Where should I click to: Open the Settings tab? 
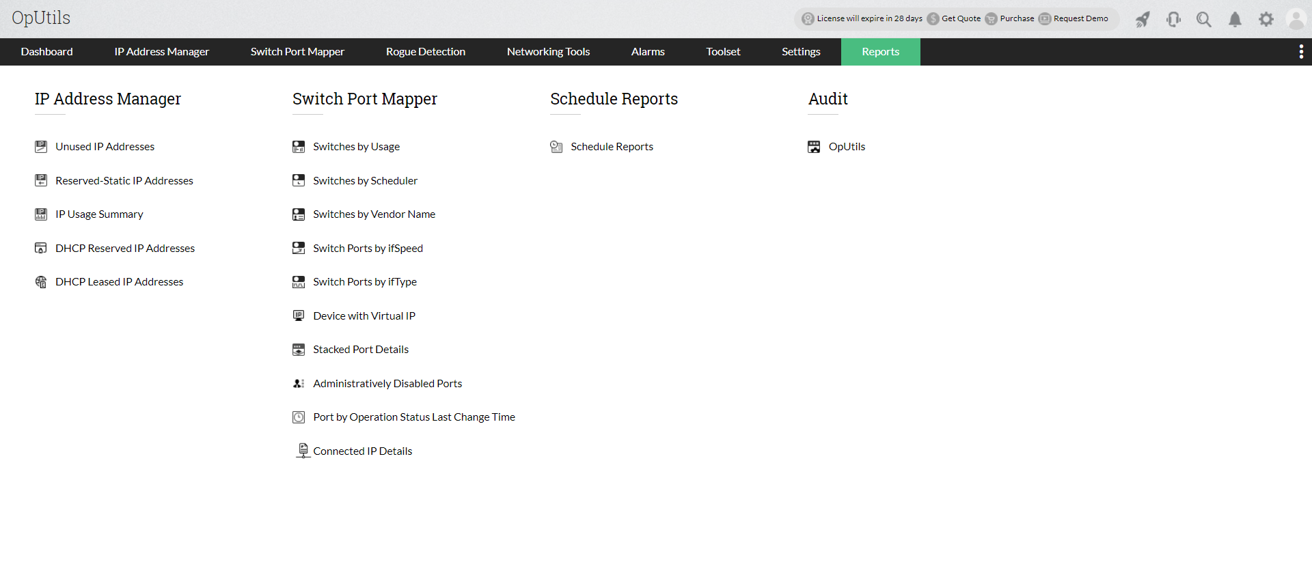pos(801,52)
